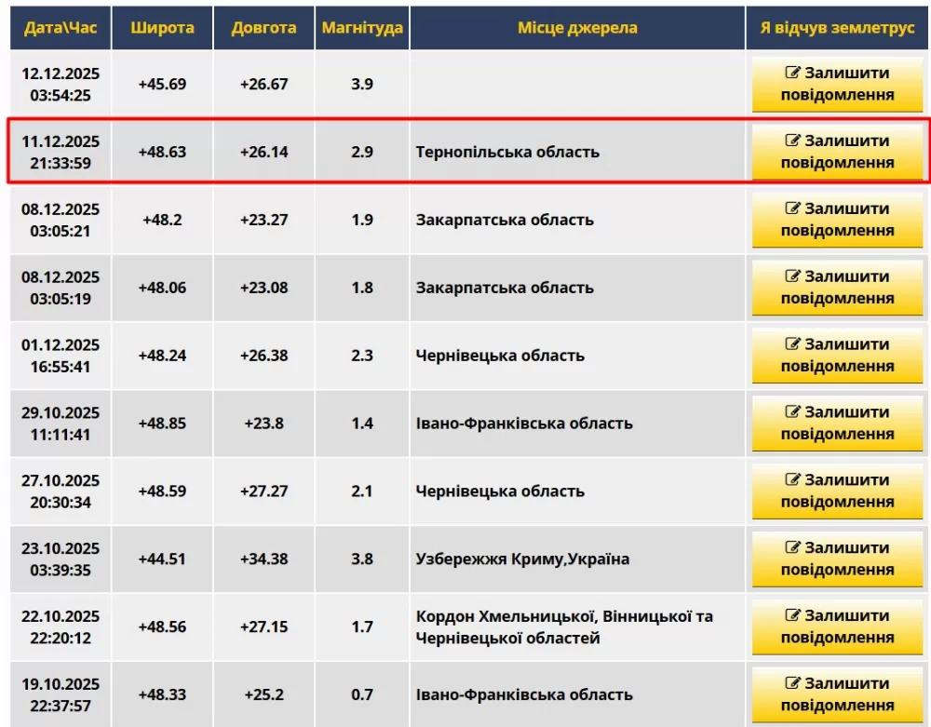Click the Магнітуда column header
Viewport: 931px width, 727px height.
point(362,28)
